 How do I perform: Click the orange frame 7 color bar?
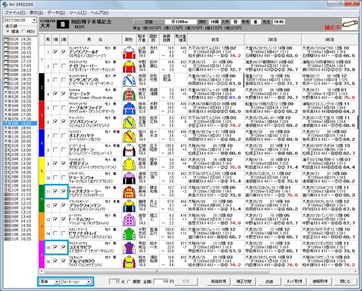tap(41, 227)
